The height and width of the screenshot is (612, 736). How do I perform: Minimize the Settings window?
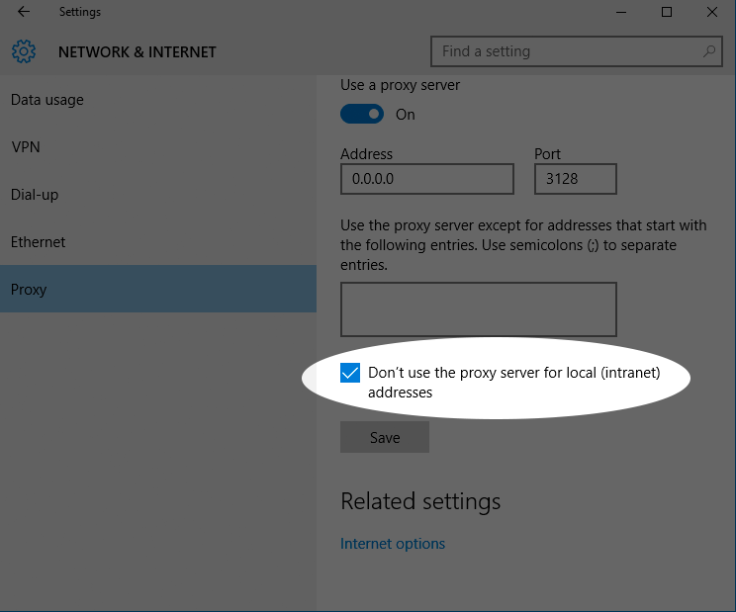(621, 12)
